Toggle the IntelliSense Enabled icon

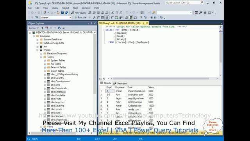click(x=107, y=17)
